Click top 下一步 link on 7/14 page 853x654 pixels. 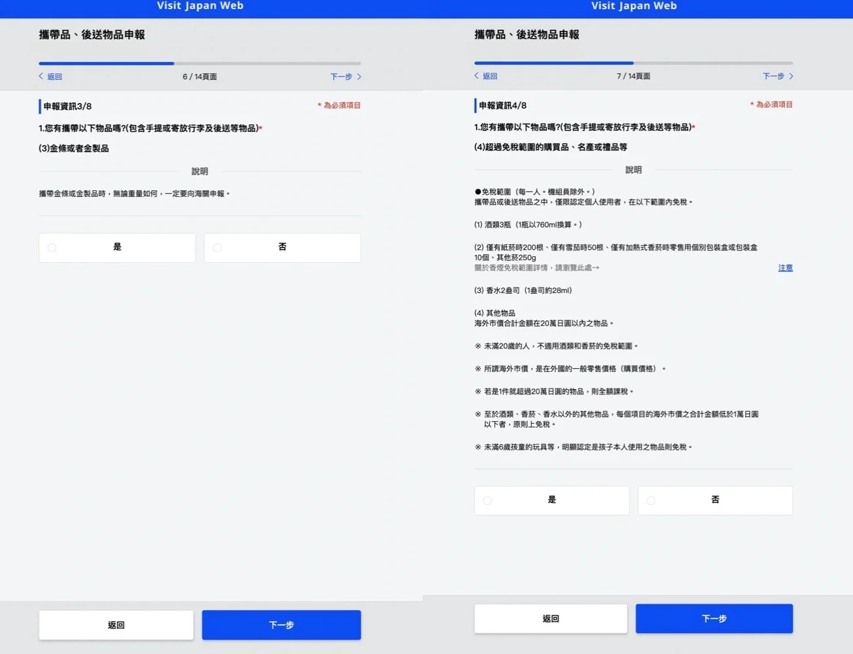coord(773,76)
